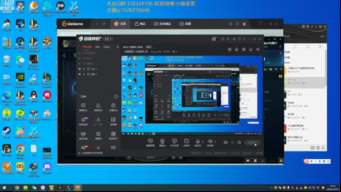Open the pill dropdown beside the 直播伴侣 logo

pyautogui.click(x=108, y=39)
